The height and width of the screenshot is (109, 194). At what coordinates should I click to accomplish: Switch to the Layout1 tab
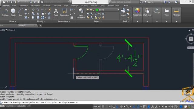click(11, 106)
